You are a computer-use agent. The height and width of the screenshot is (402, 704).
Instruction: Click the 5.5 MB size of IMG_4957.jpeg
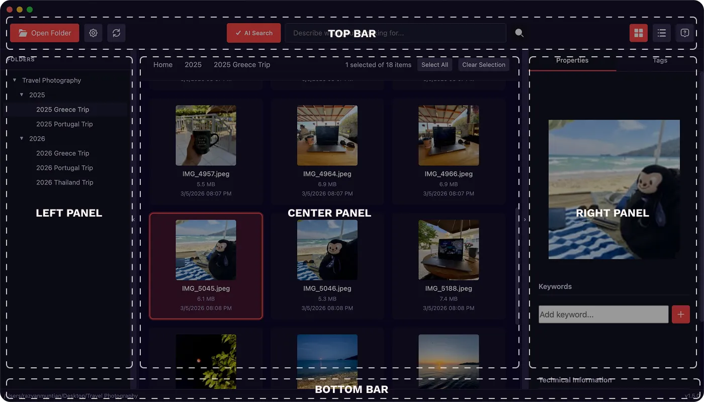click(206, 184)
